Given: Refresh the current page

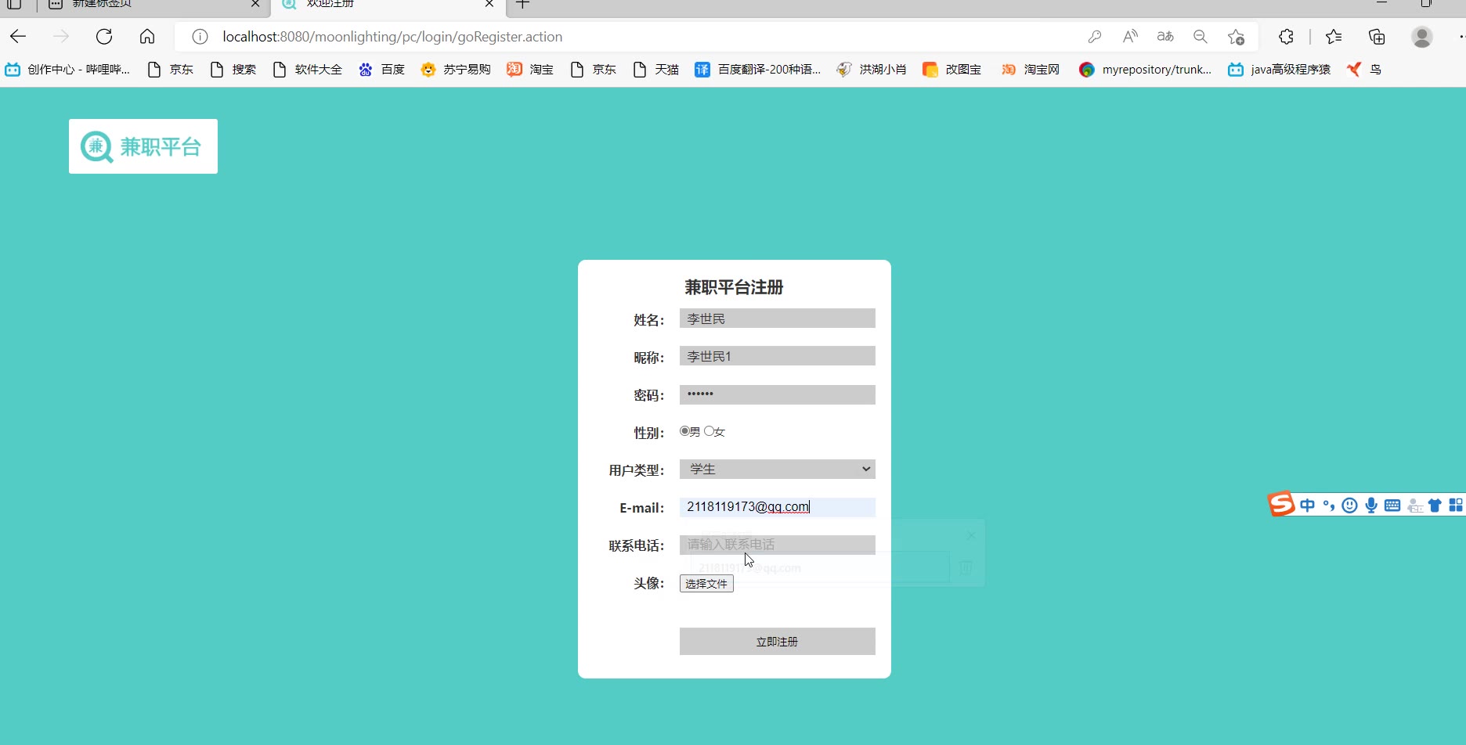Looking at the screenshot, I should coord(104,37).
